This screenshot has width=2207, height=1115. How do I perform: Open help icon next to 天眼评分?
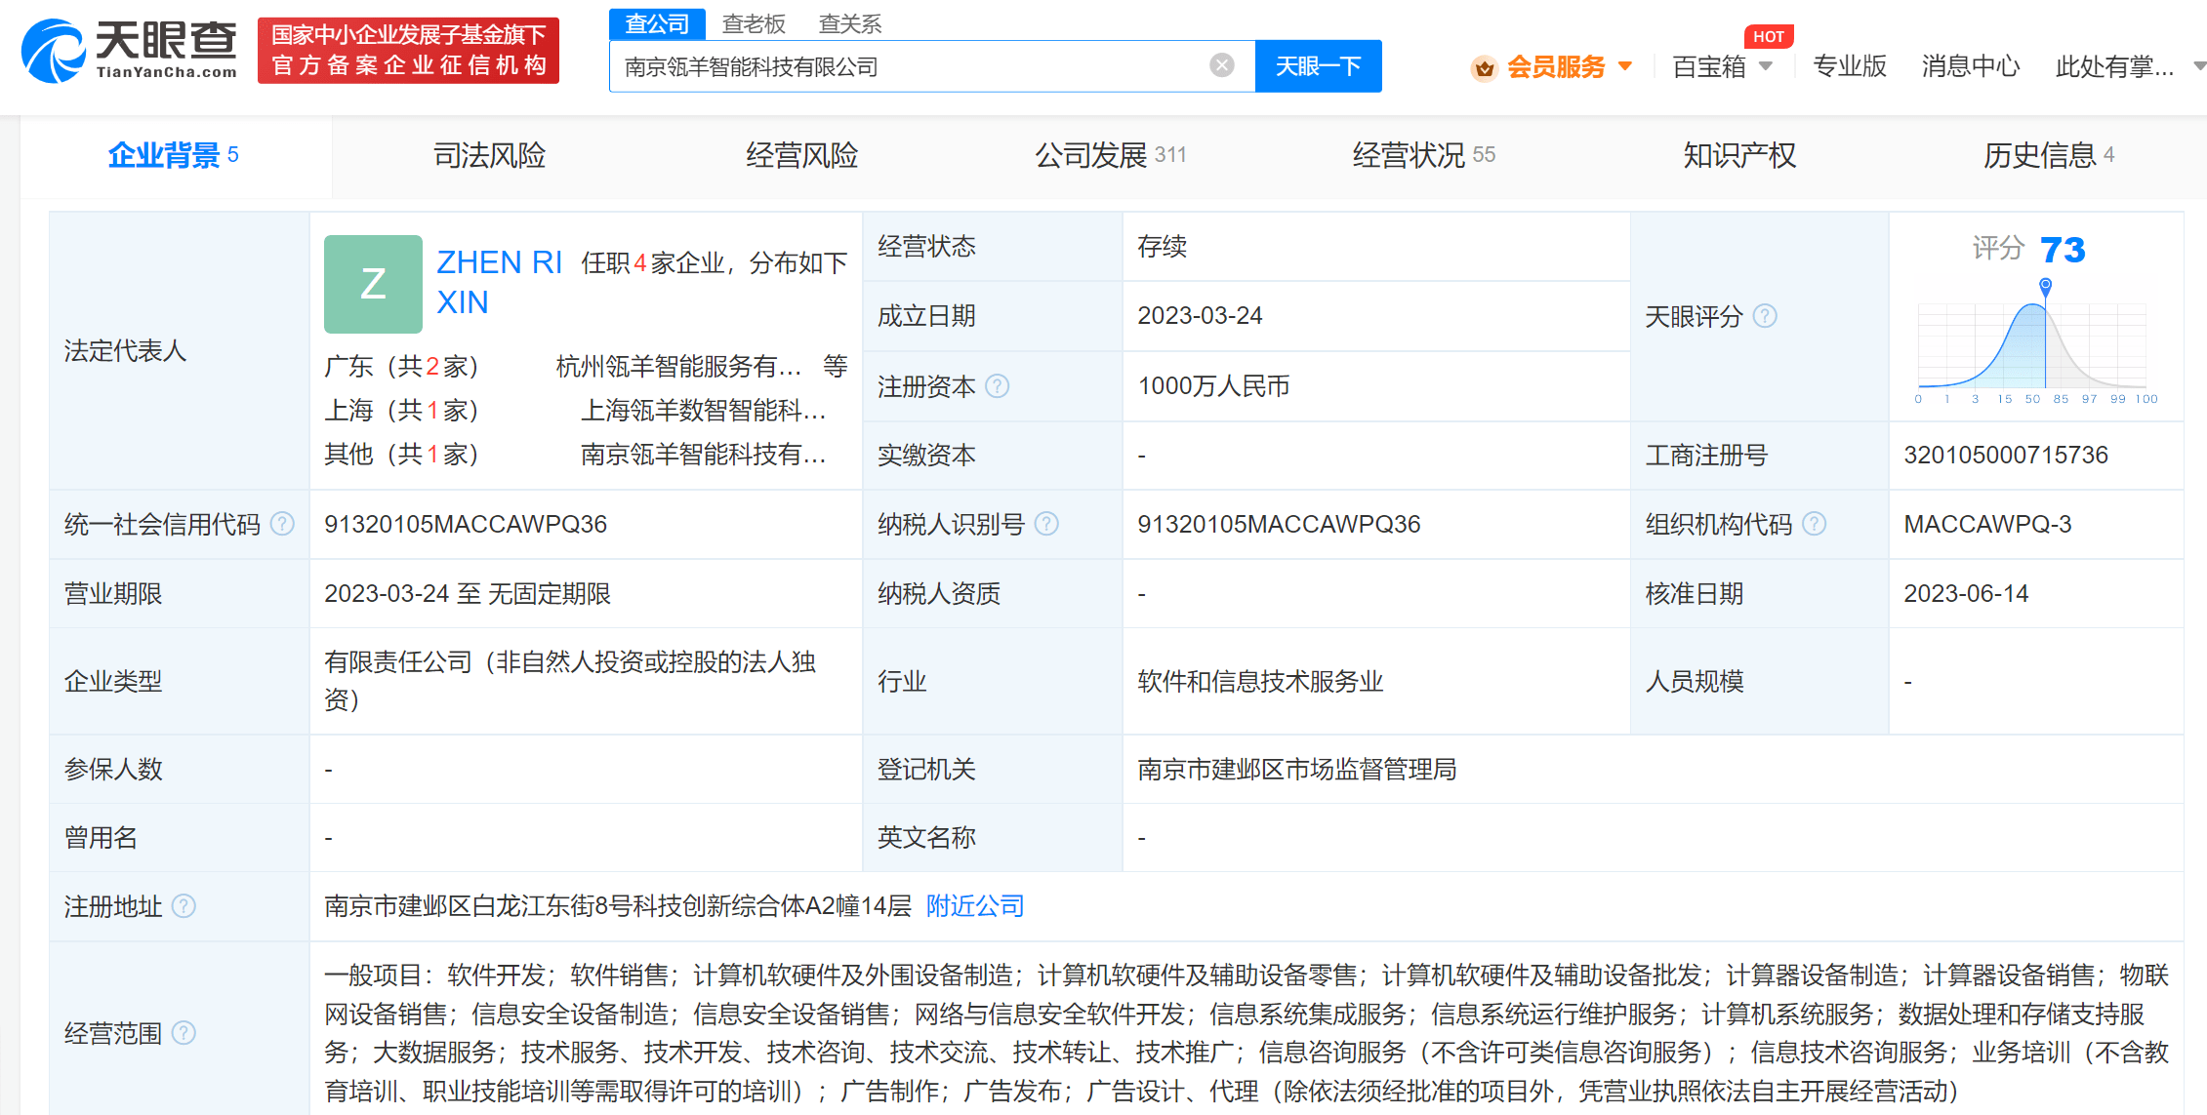(x=1765, y=316)
